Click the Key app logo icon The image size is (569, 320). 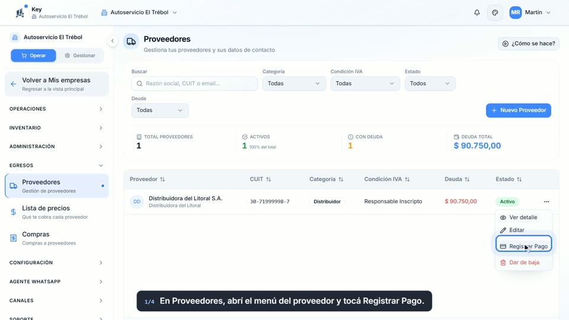(20, 12)
